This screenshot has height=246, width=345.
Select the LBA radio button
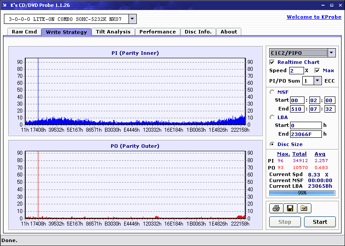coord(272,117)
